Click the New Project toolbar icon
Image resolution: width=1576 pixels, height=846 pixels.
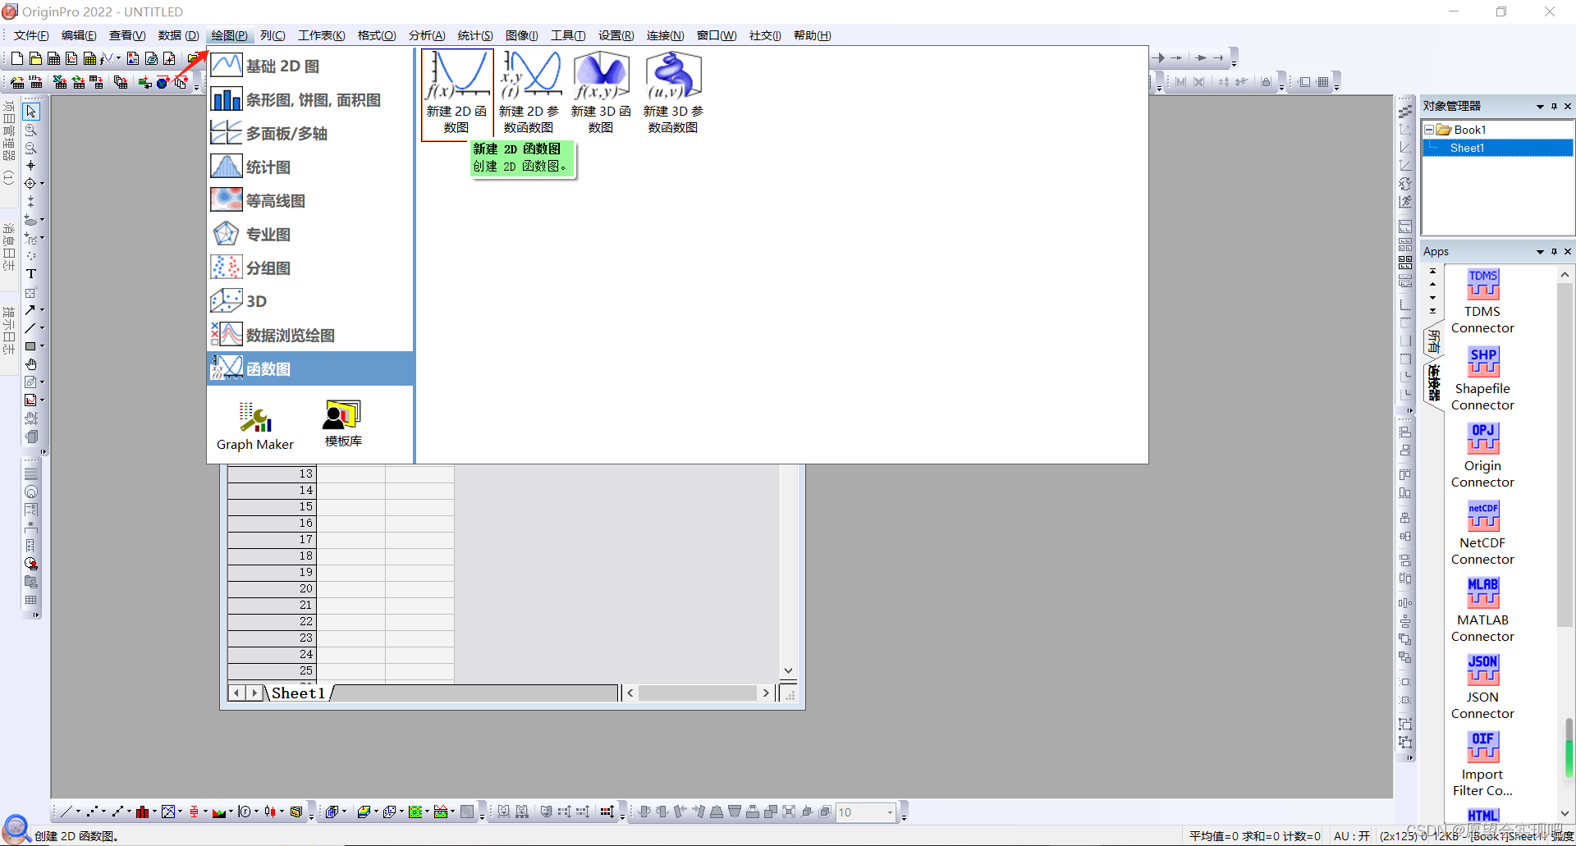(x=17, y=58)
